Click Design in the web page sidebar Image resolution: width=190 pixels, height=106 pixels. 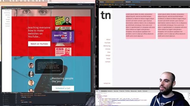[108, 55]
